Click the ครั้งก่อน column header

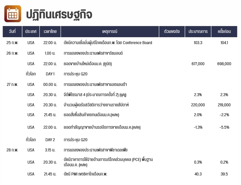click(x=224, y=32)
